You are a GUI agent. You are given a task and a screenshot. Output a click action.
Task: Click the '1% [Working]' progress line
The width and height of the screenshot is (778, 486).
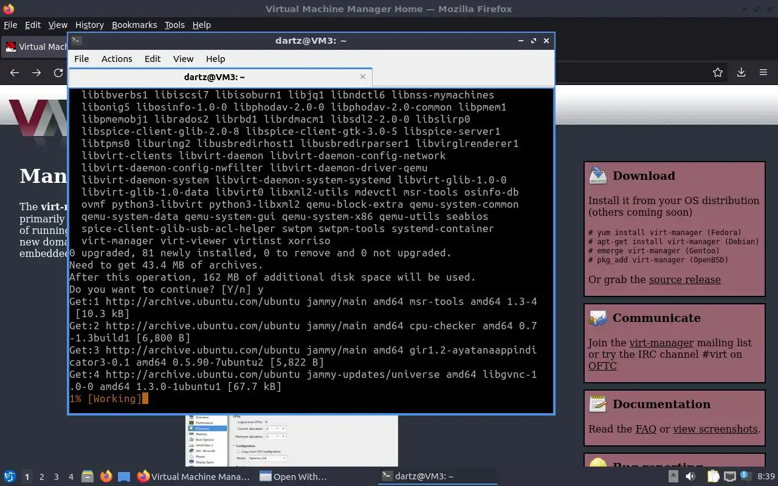click(x=106, y=399)
